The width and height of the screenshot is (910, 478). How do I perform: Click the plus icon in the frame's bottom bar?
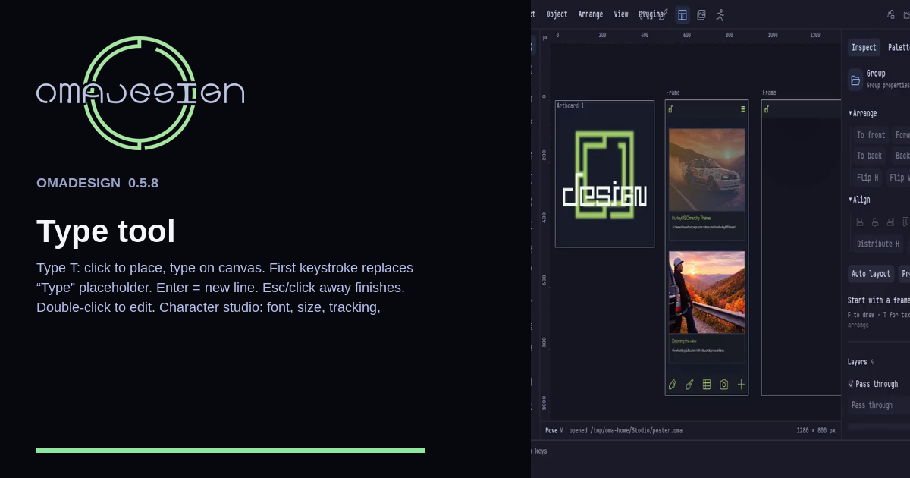[742, 385]
